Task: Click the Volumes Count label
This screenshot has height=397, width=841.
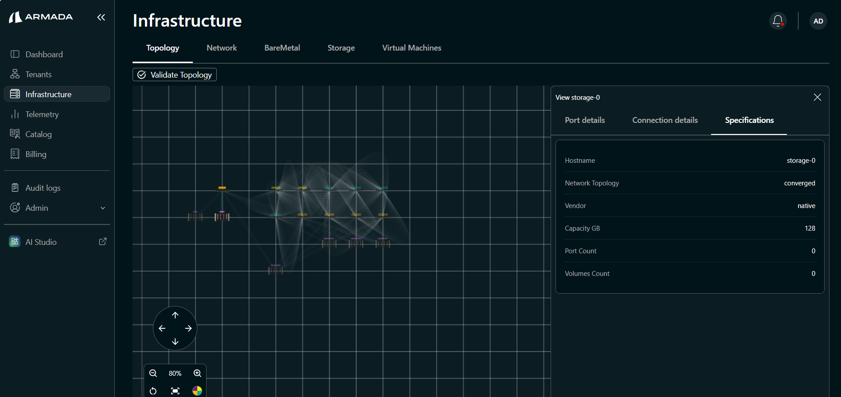Action: click(x=587, y=274)
